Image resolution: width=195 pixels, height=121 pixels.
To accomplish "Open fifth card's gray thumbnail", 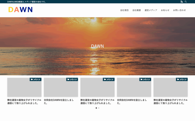I will click(x=171, y=87).
